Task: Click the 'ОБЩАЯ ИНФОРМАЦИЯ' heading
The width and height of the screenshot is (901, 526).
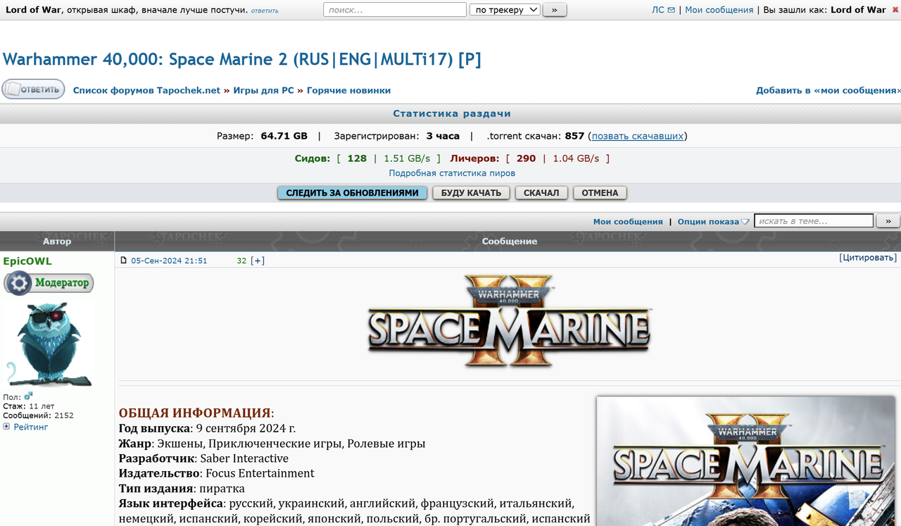Action: click(x=195, y=413)
